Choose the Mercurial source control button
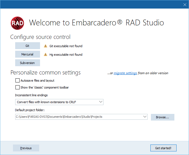Image resolution: width=189 pixels, height=155 pixels. (x=28, y=54)
